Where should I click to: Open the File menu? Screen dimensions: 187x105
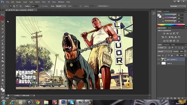point(8,2)
